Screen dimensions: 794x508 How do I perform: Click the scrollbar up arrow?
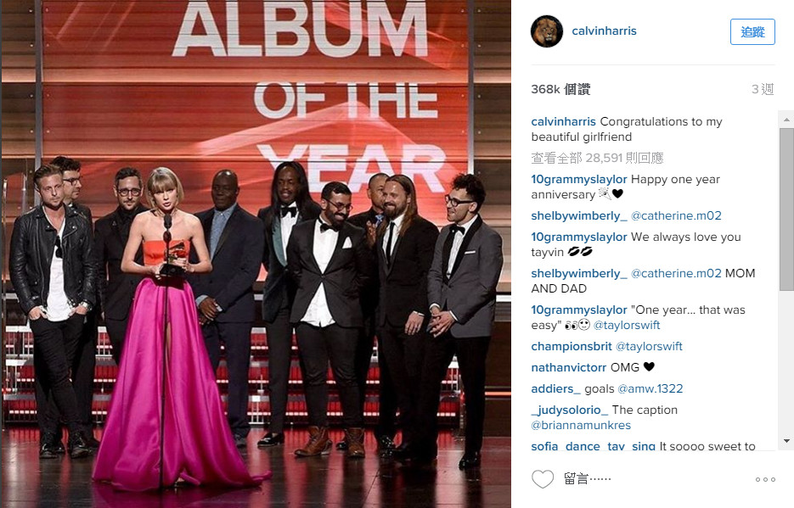point(786,120)
